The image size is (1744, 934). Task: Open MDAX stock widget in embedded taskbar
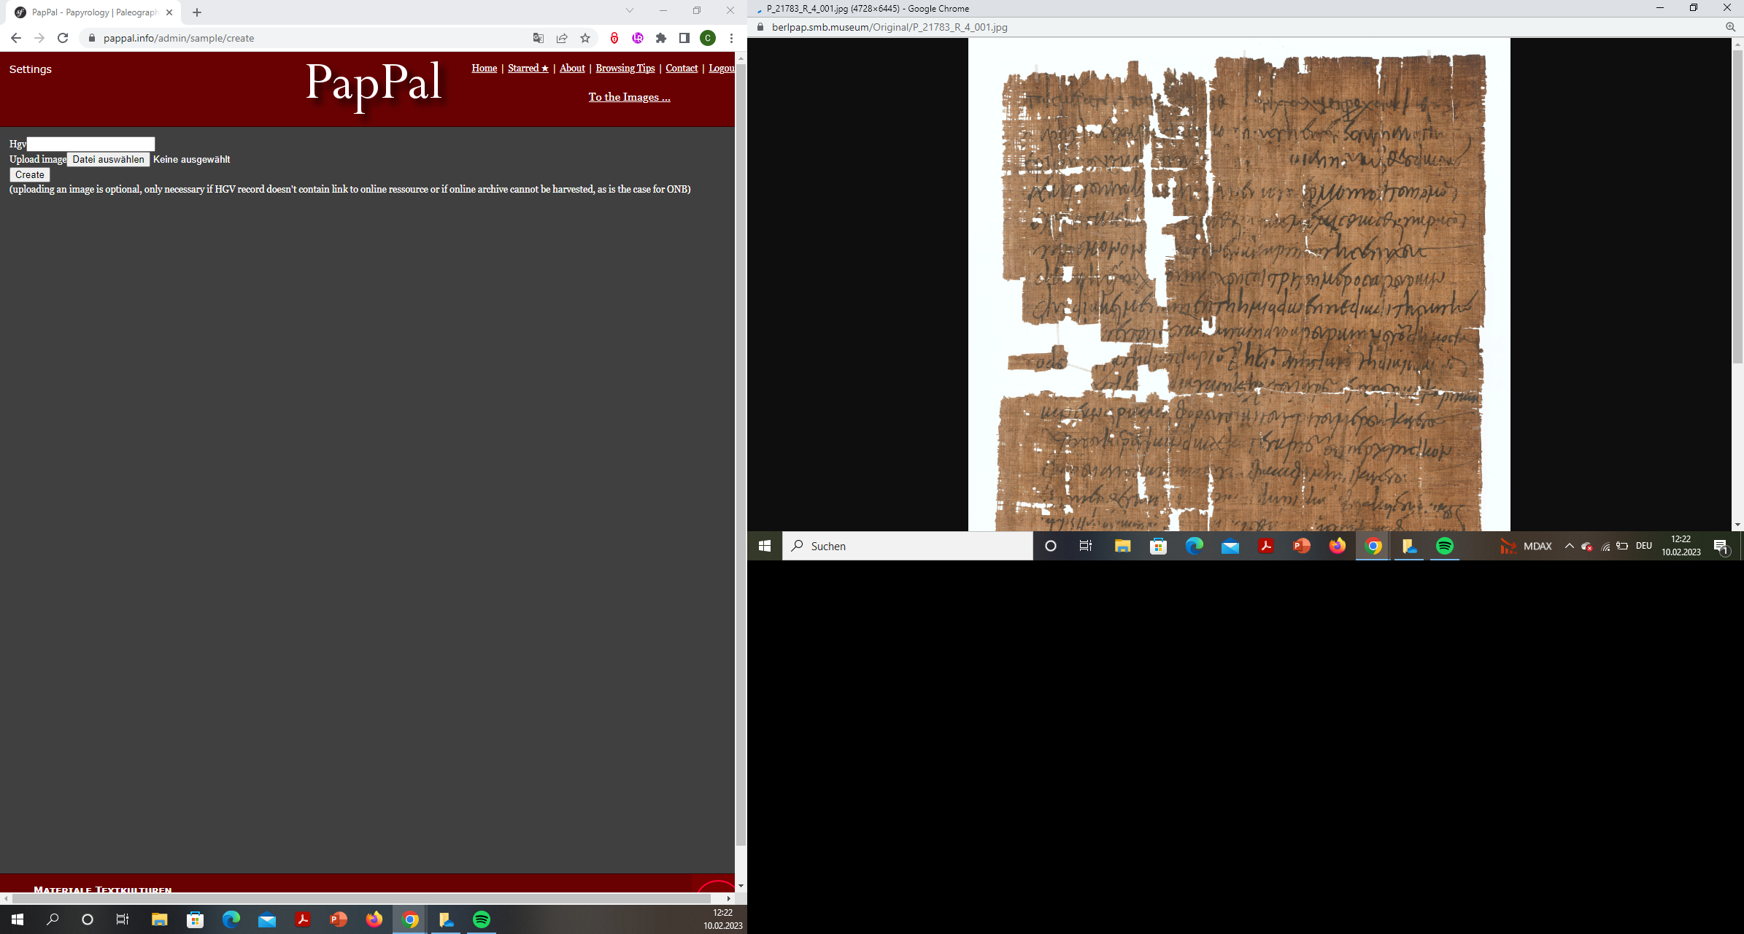coord(1526,546)
